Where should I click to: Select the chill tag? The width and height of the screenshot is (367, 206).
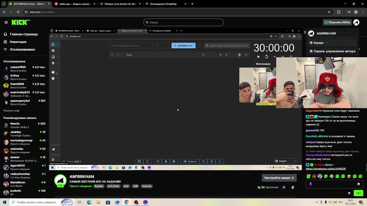135,186
